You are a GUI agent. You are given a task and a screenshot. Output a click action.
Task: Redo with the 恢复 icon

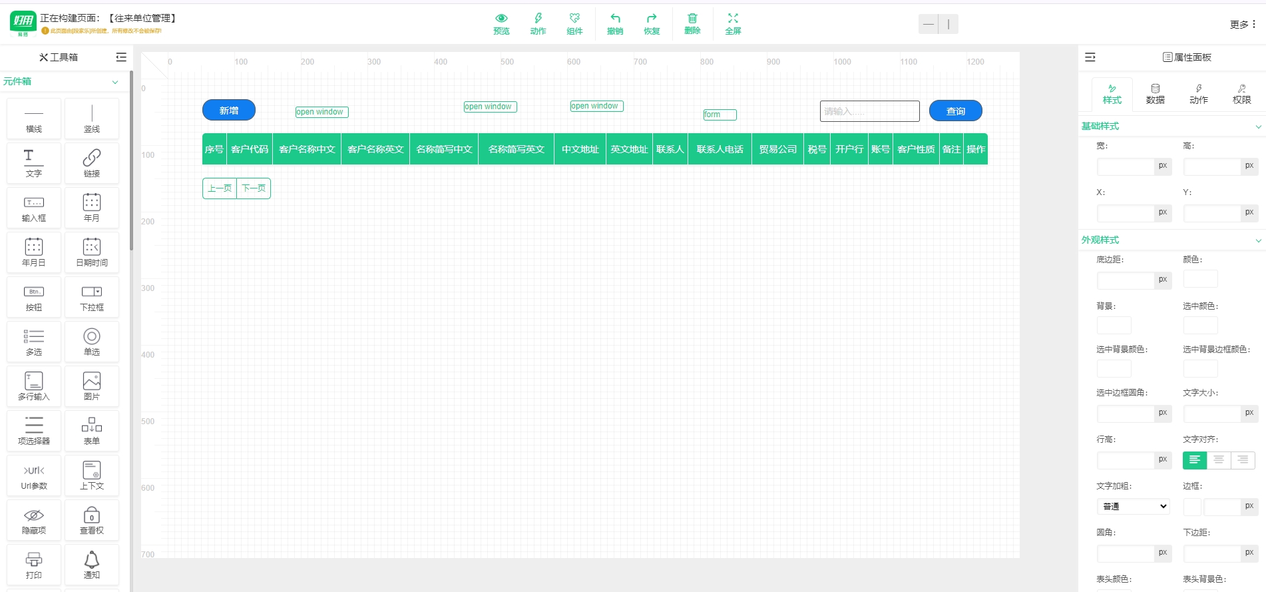point(652,23)
